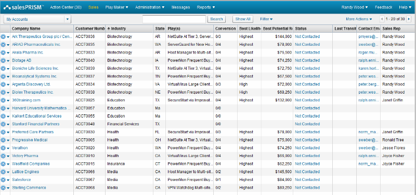Open gear icon for ARIAD Pharmaceuticals row

point(3,45)
